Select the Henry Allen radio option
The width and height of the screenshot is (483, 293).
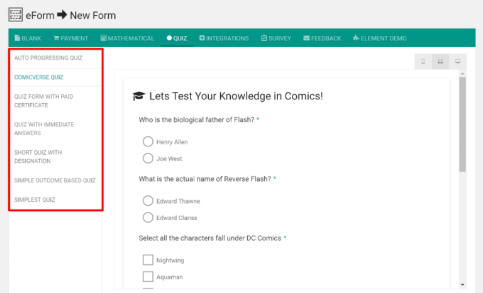click(148, 141)
